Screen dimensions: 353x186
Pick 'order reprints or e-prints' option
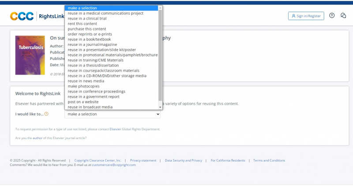pyautogui.click(x=90, y=34)
